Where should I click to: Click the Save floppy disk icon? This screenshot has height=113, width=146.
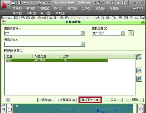click(19, 3)
